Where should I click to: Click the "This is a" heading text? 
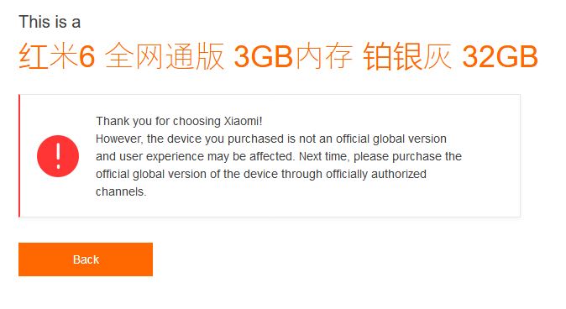point(50,22)
